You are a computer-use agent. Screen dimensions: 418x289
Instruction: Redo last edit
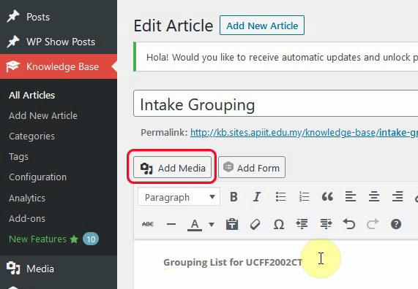click(x=373, y=224)
